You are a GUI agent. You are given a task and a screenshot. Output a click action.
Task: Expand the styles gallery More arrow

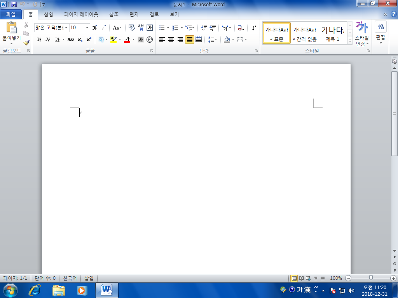[350, 40]
